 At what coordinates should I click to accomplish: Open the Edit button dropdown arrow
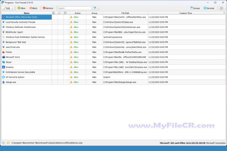point(13,8)
